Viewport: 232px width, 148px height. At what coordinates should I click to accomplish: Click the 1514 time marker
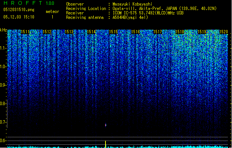pyautogui.click(x=91, y=32)
